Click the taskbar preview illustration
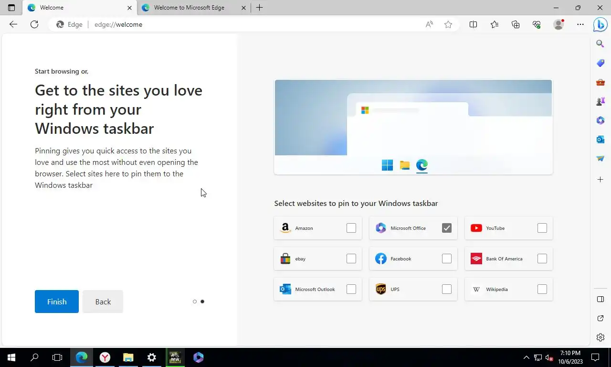This screenshot has height=367, width=611. (413, 127)
